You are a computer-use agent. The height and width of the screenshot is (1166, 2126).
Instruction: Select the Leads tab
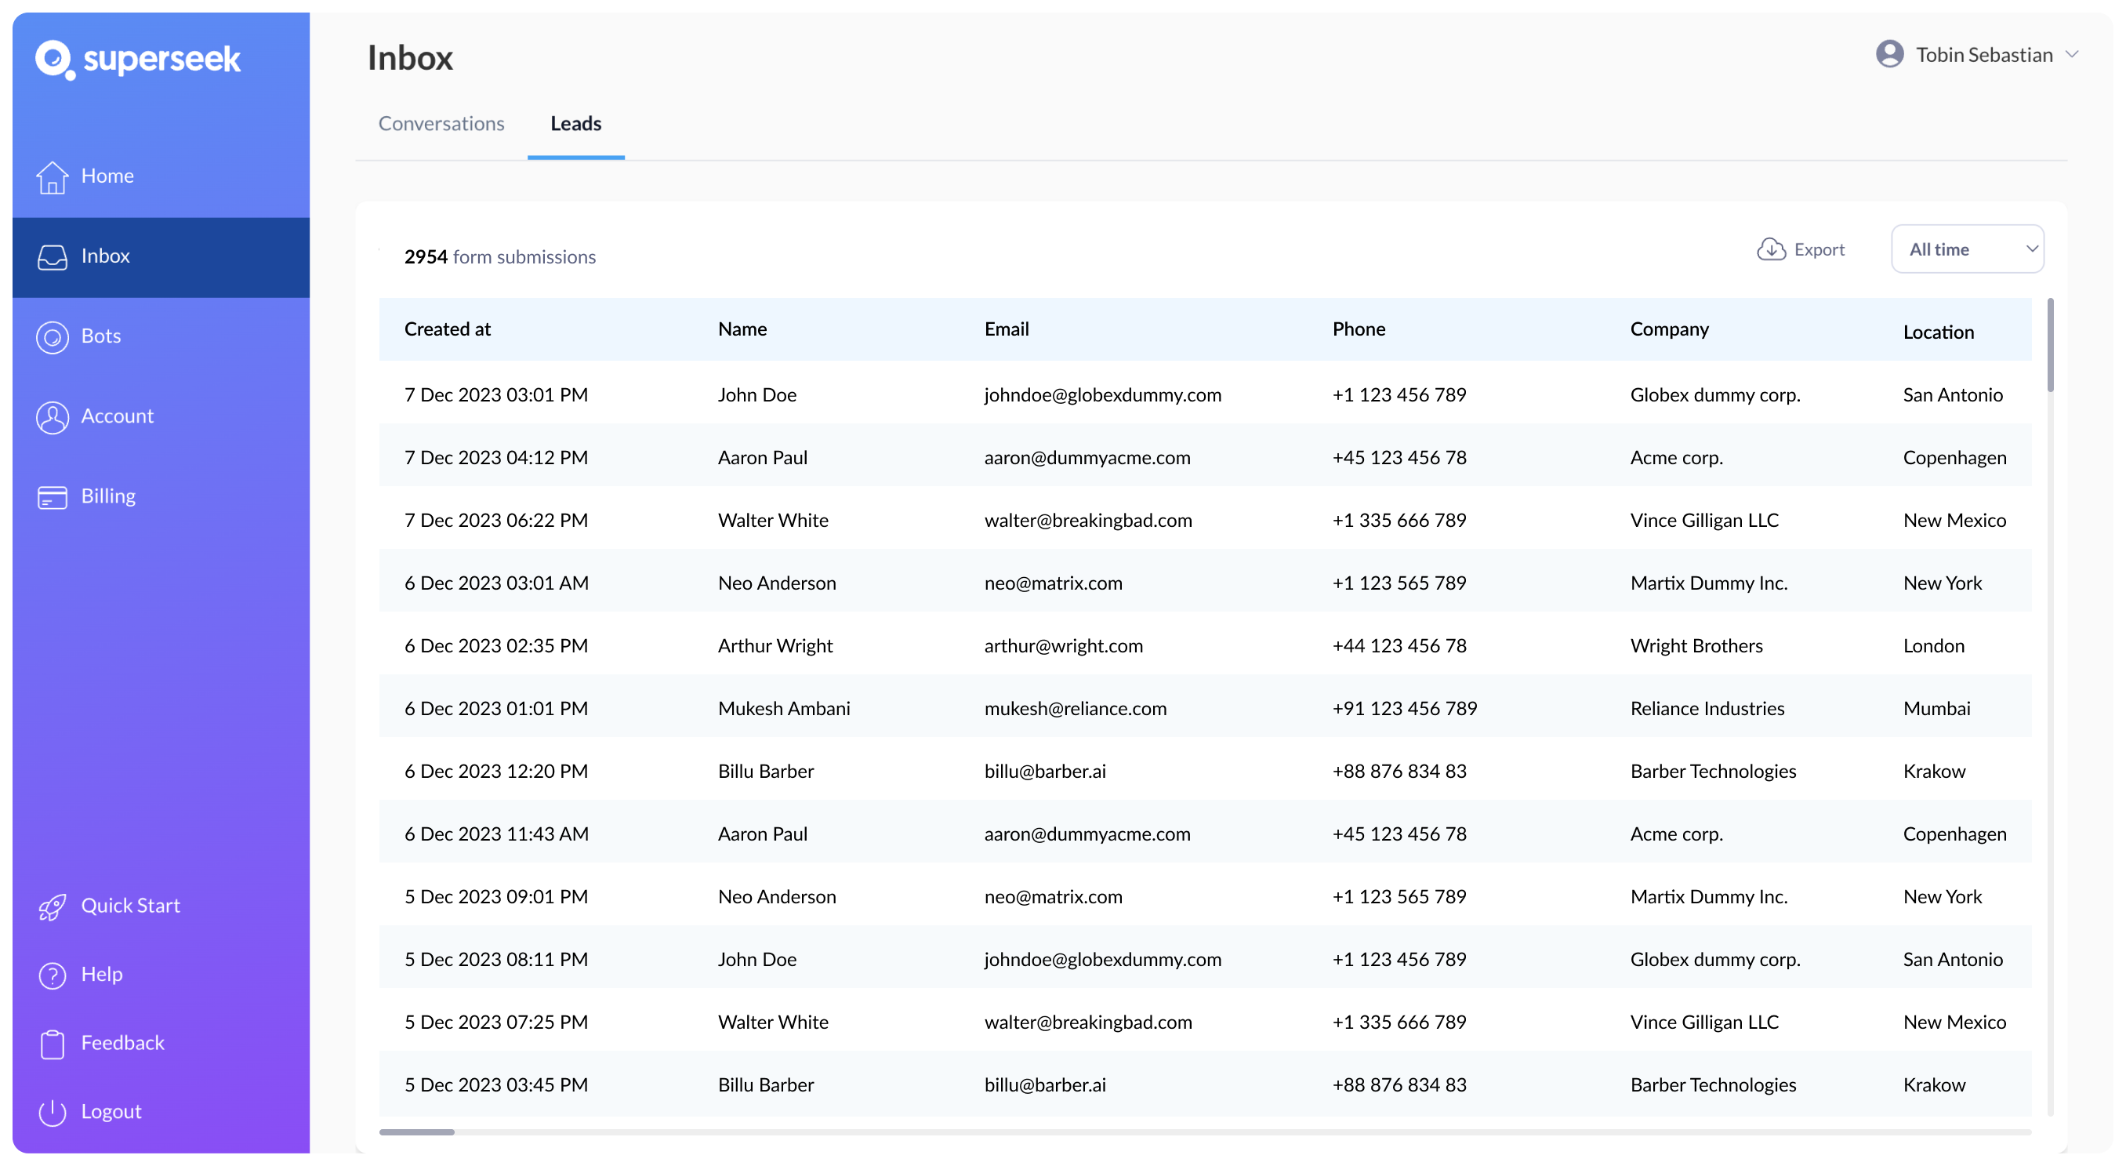pyautogui.click(x=575, y=124)
